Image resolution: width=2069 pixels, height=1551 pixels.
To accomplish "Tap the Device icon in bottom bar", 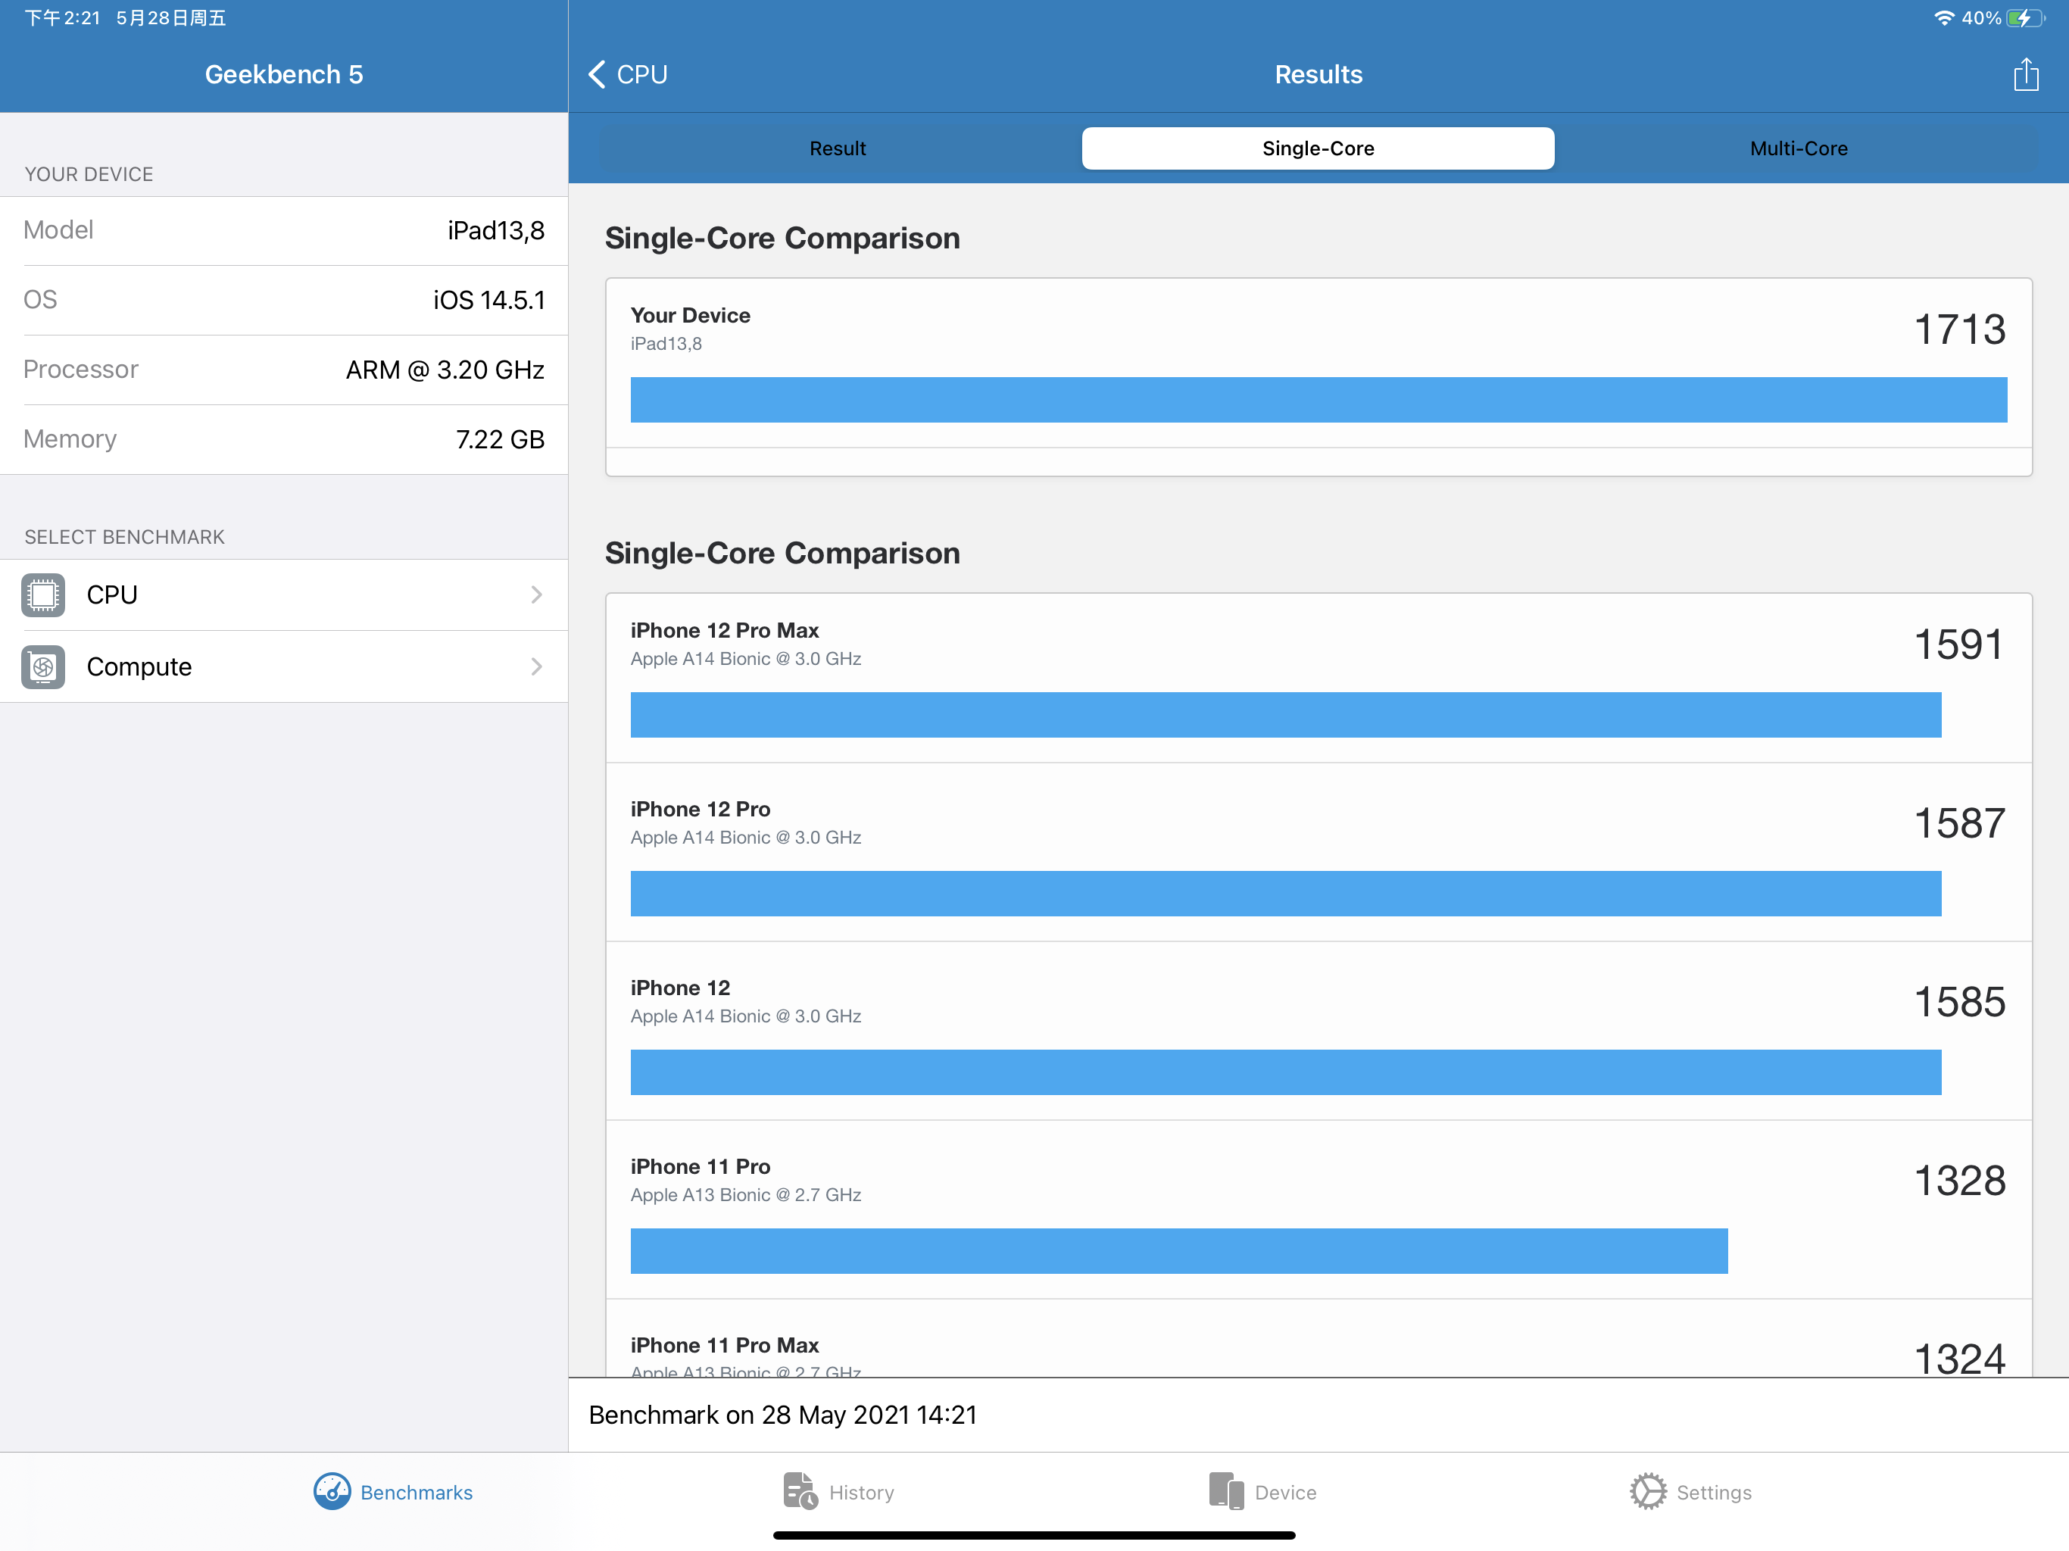I will (x=1226, y=1492).
